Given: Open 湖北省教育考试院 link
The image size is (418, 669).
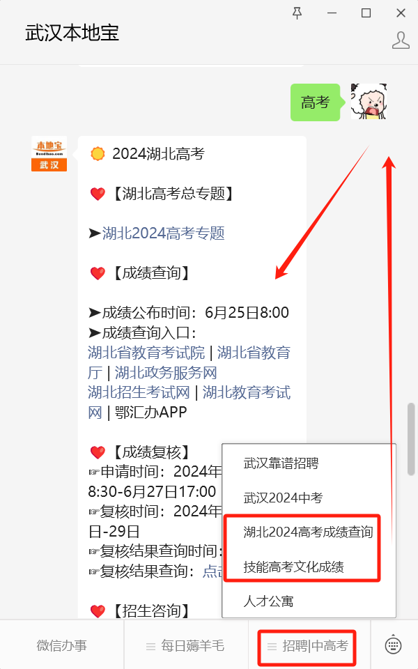Looking at the screenshot, I should [x=146, y=353].
